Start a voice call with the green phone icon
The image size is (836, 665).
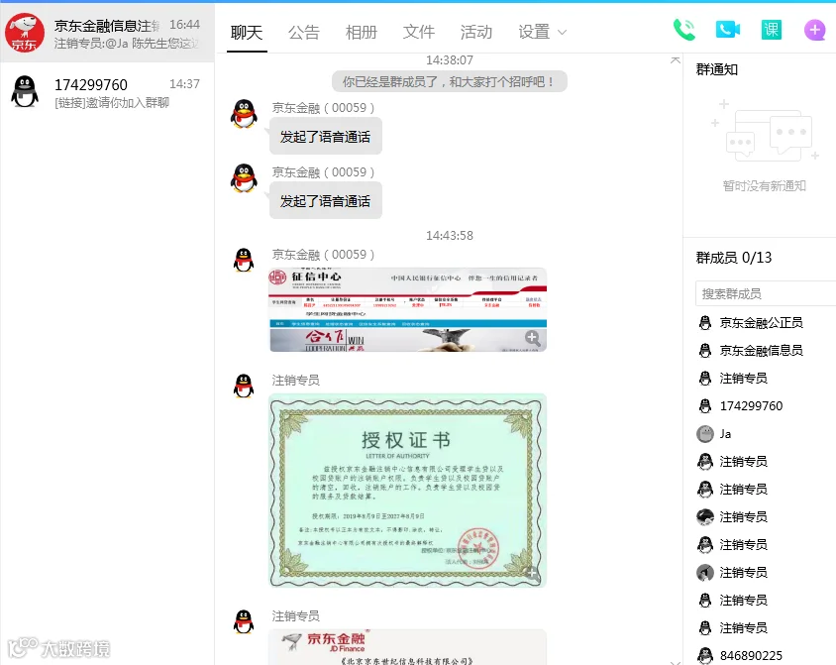coord(684,31)
